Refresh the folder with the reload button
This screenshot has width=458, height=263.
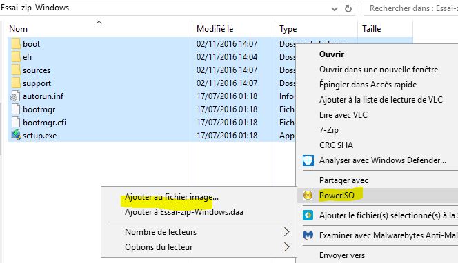click(348, 8)
